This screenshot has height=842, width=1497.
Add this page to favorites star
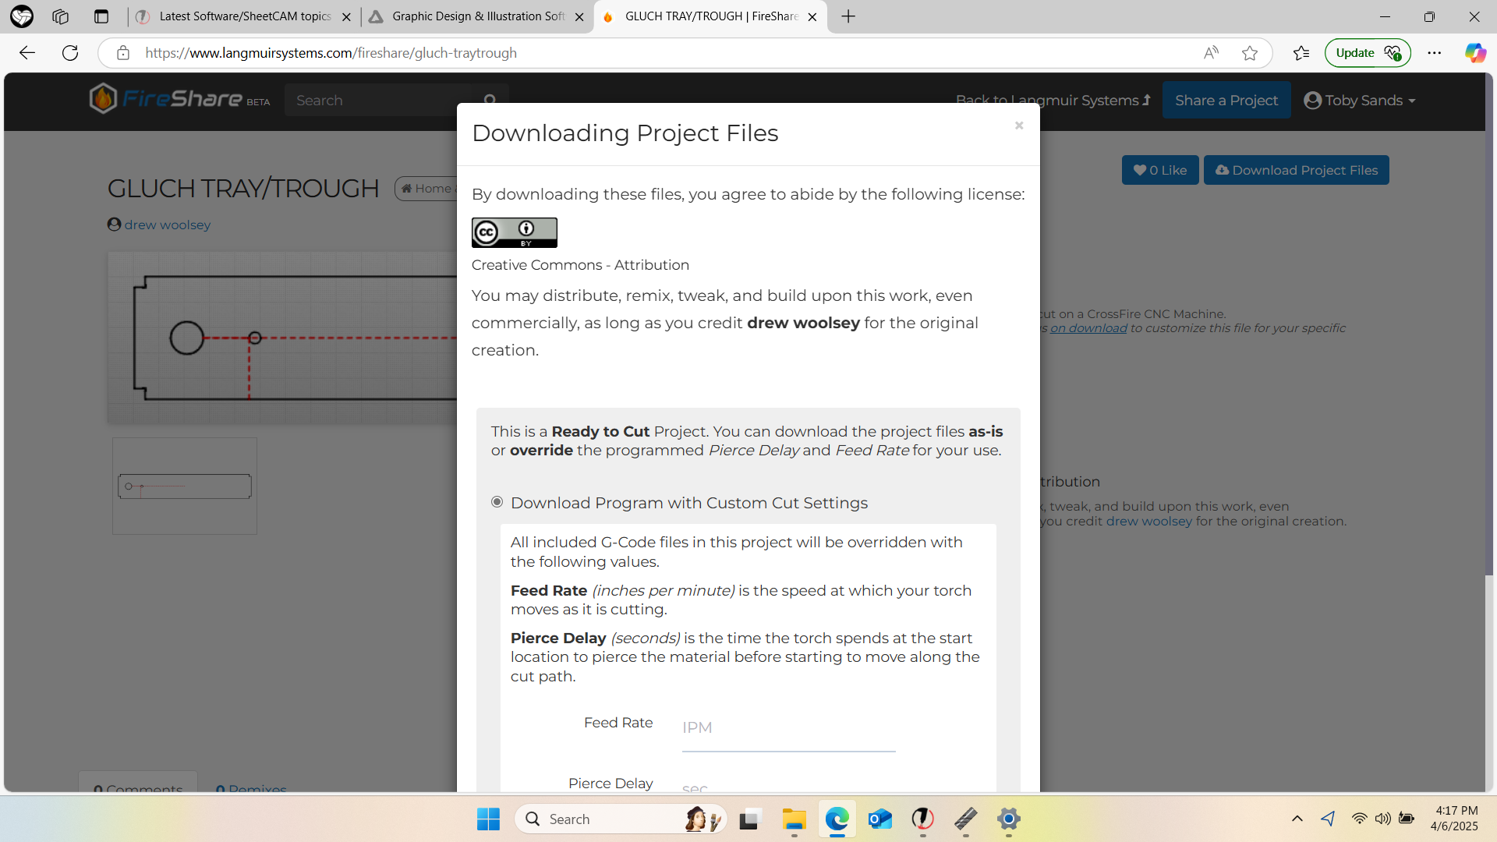(x=1250, y=53)
